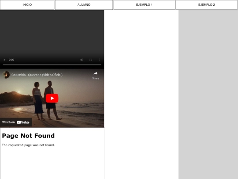Image resolution: width=238 pixels, height=179 pixels.
Task: Open the 'Columbia - Quevedo (Video Oficial)' title link
Action: pos(37,75)
